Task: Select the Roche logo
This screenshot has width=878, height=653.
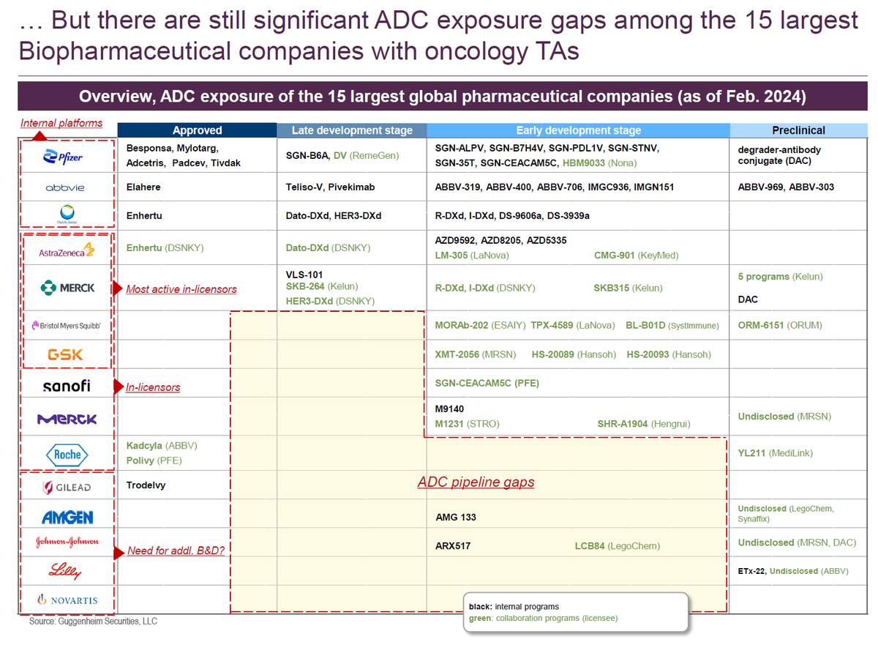Action: [x=67, y=453]
